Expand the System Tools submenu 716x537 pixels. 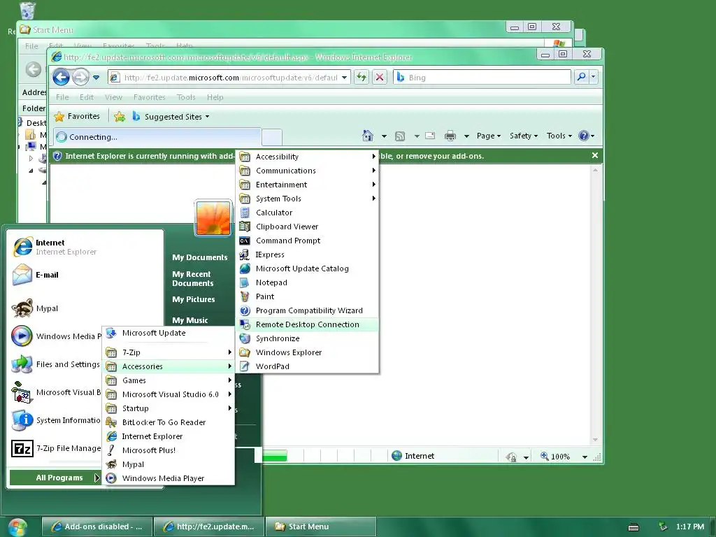(308, 199)
